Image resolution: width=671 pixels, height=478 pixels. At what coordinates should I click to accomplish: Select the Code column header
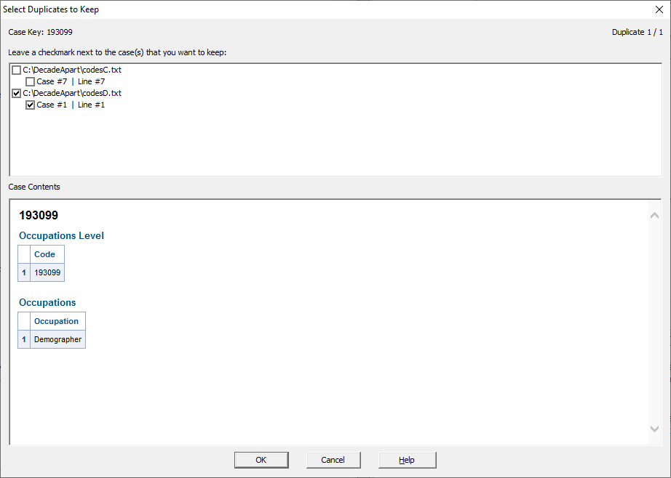tap(44, 254)
